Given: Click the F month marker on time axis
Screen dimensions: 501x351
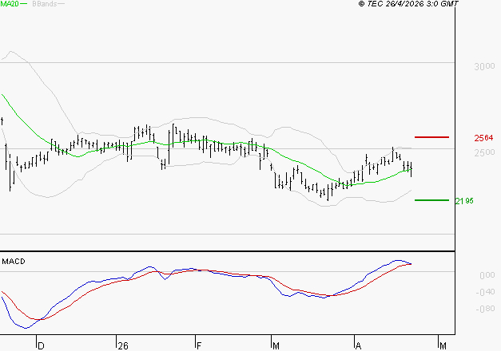Looking at the screenshot, I should [x=199, y=346].
